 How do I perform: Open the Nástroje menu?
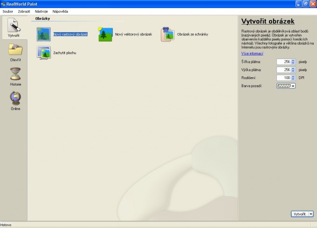pyautogui.click(x=41, y=12)
